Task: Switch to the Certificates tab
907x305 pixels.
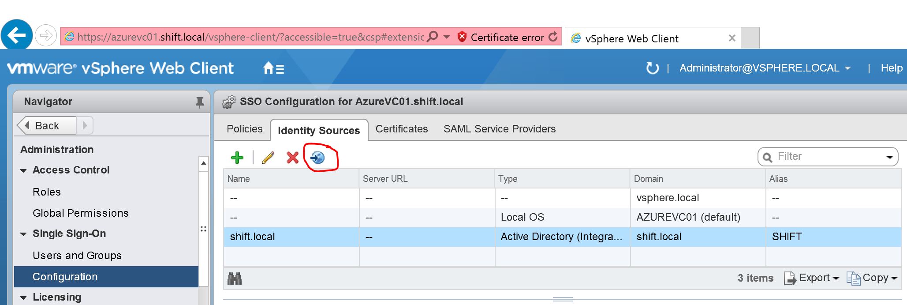Action: 401,129
